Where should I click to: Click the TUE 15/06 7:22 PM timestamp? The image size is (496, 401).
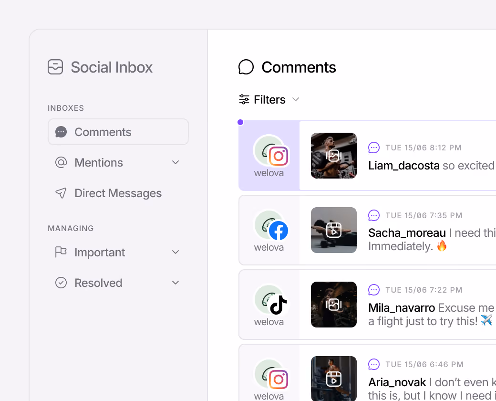(x=424, y=290)
